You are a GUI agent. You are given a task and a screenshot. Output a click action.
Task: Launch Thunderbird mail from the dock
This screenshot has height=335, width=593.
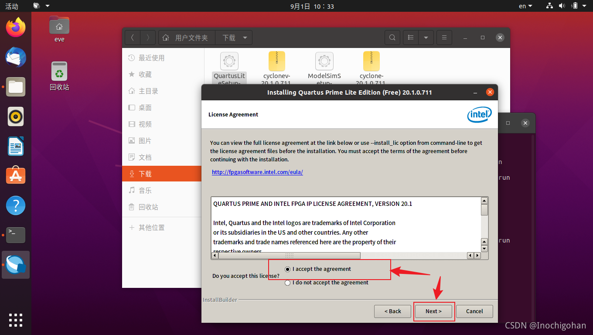(x=16, y=58)
